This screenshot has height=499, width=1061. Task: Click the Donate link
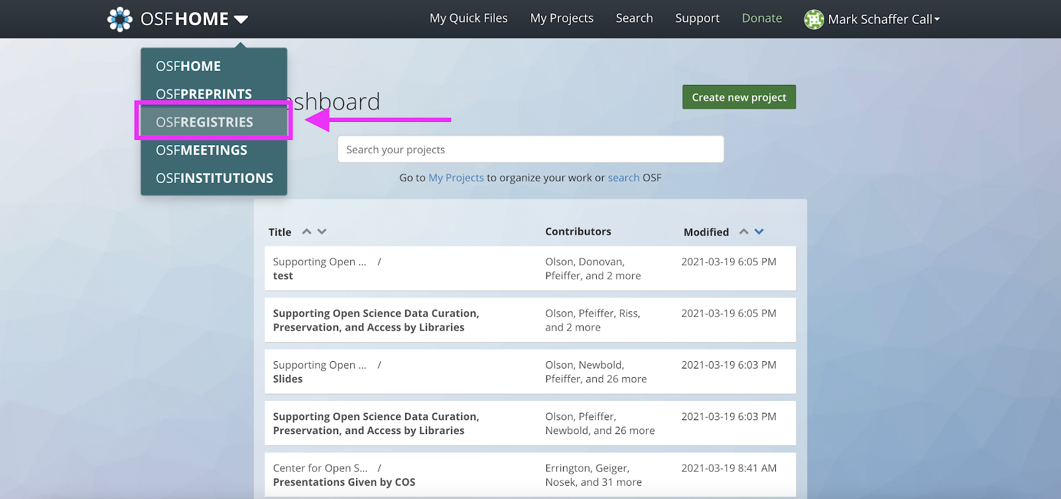point(762,19)
